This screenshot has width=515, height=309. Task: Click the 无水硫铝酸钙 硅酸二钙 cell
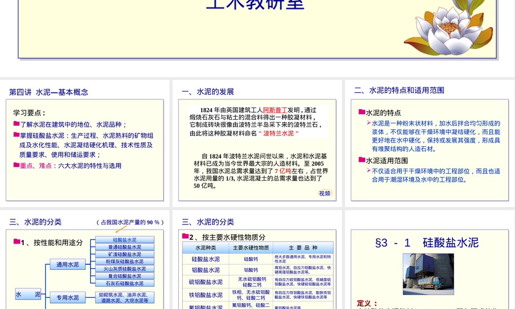click(x=251, y=282)
